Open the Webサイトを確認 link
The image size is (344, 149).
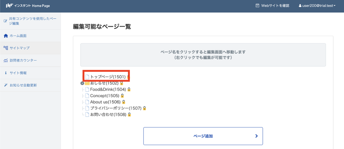[x=275, y=6]
